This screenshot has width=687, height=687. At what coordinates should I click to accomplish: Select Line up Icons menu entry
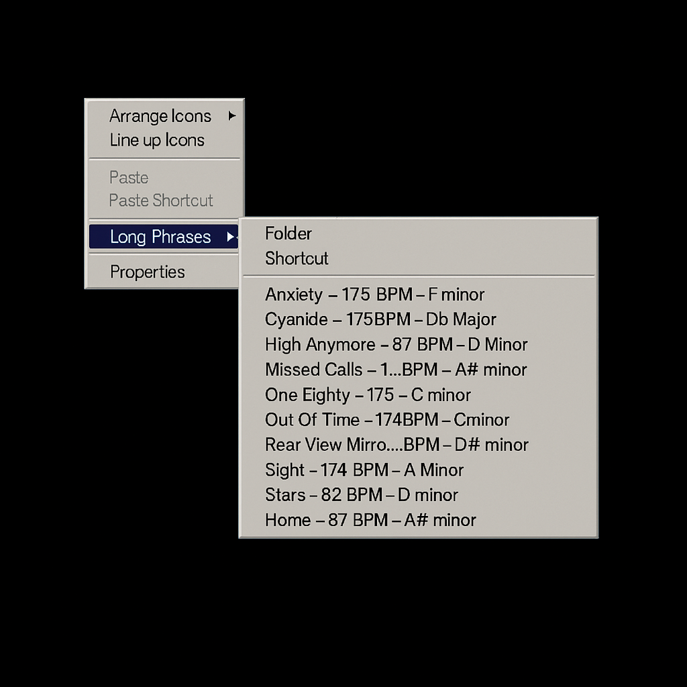(164, 140)
